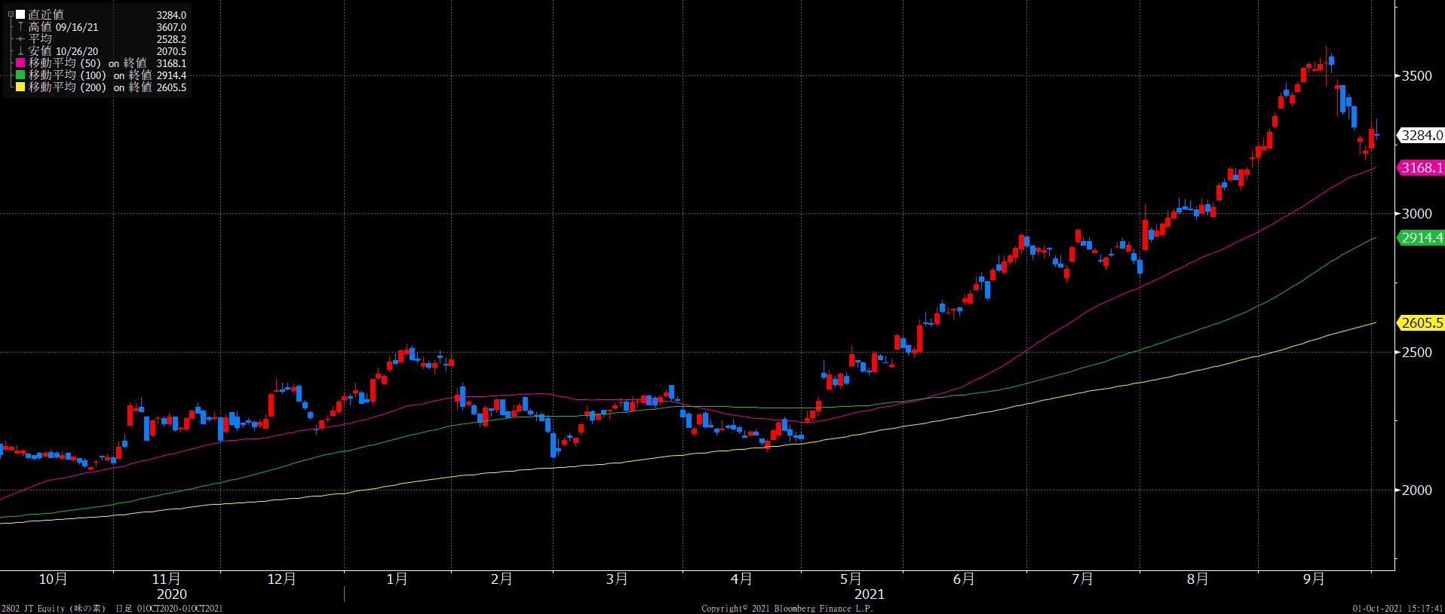Screen dimensions: 1445x614
Task: Click the 9月 month label on time axis
Action: tap(1313, 579)
